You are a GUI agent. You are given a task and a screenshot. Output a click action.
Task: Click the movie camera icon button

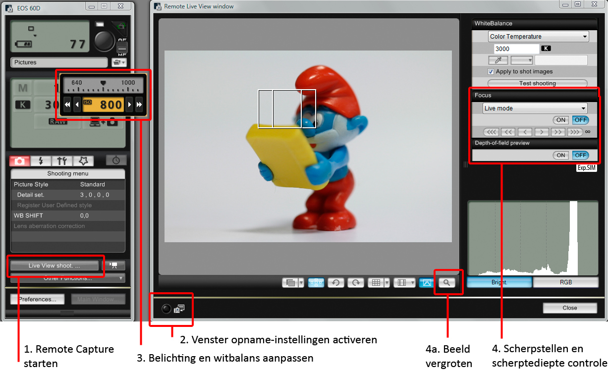(113, 266)
